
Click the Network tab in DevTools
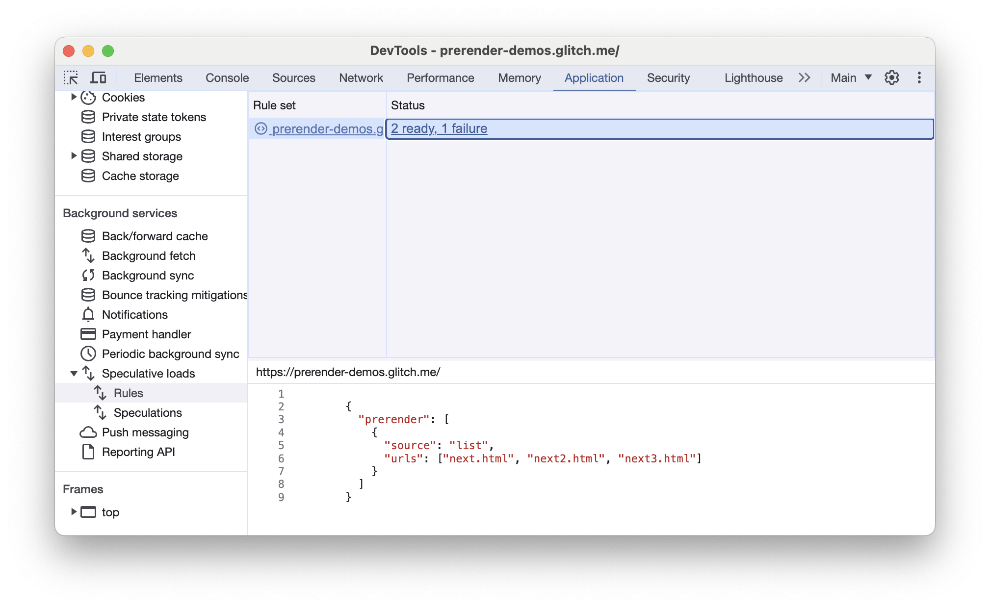click(x=361, y=76)
